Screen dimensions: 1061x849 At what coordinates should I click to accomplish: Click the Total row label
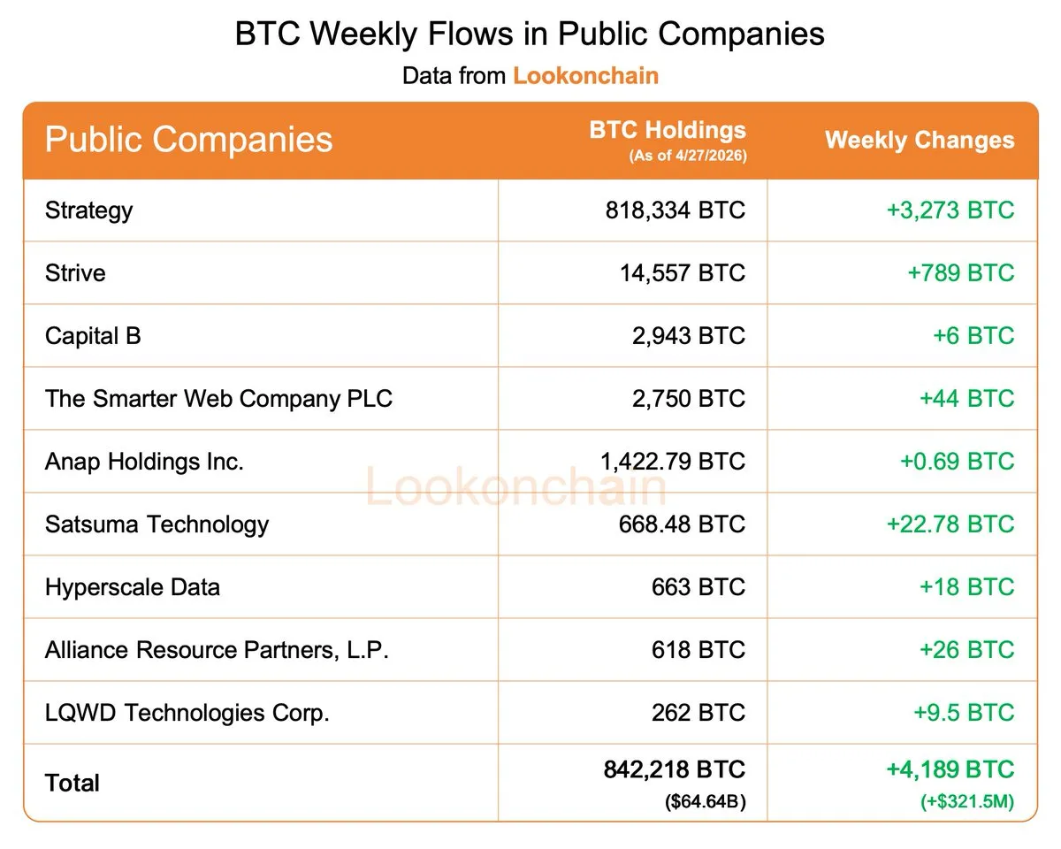(73, 784)
